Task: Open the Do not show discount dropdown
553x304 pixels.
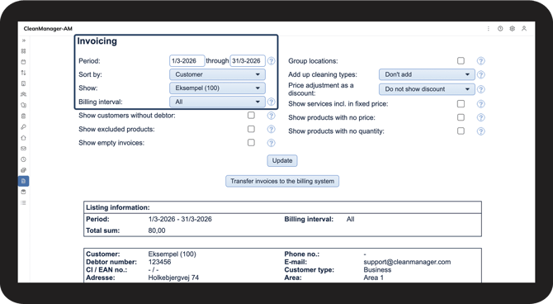Action: (x=427, y=89)
